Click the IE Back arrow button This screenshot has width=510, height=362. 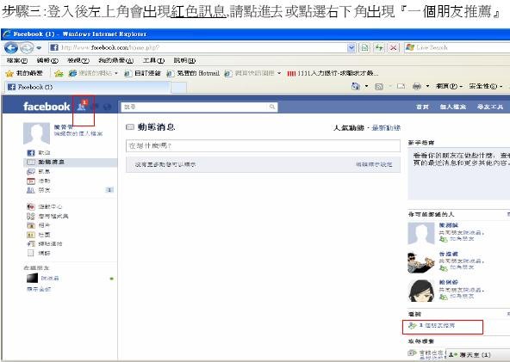(10, 48)
